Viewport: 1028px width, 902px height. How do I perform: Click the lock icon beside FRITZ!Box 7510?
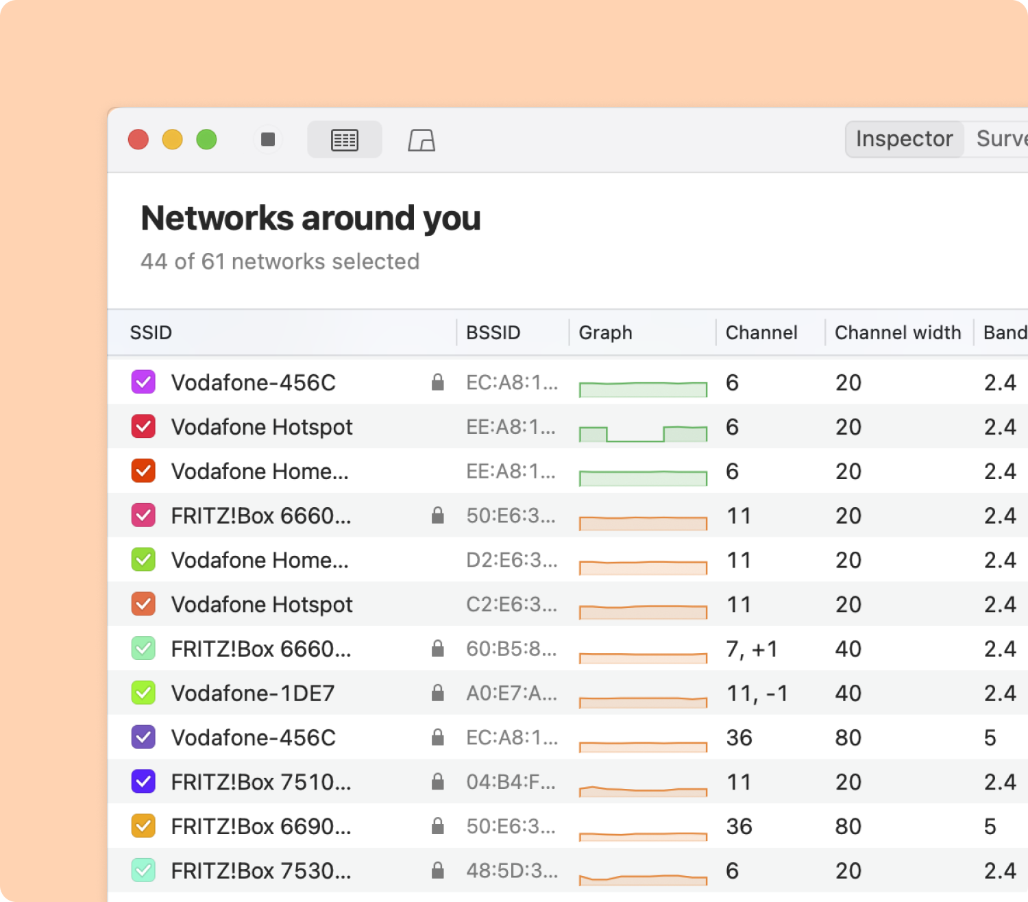pos(437,781)
